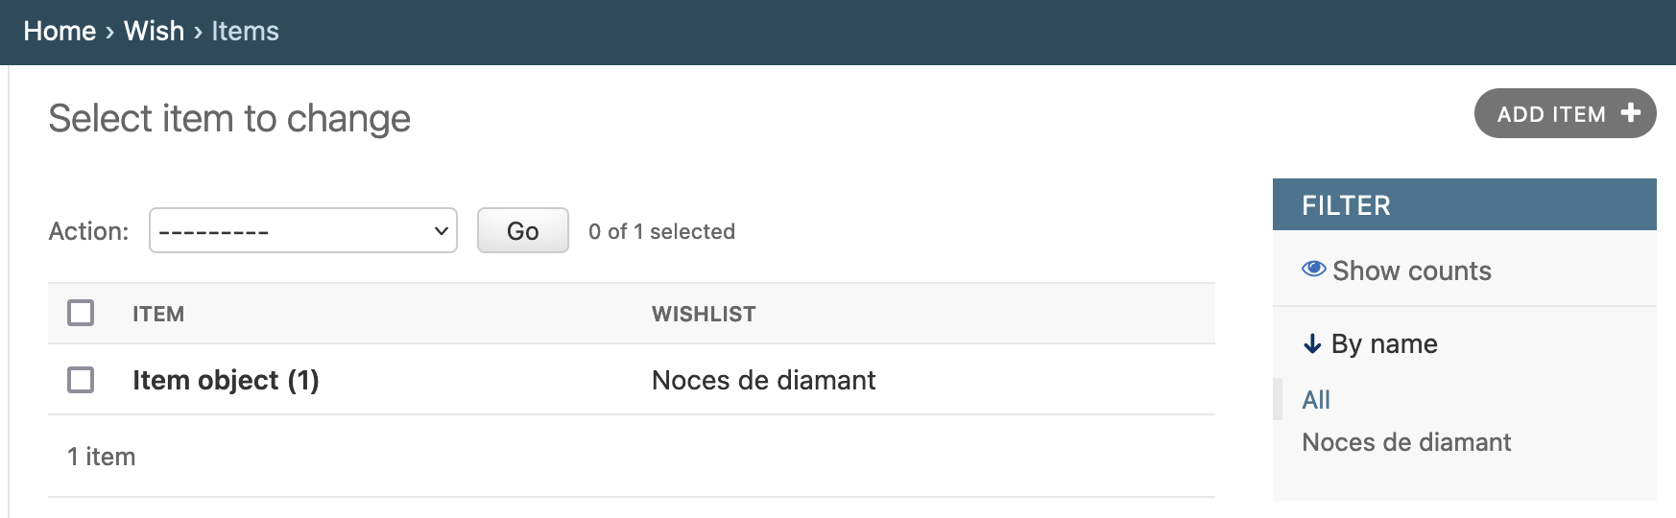
Task: Click the ADD ITEM button
Action: (1565, 113)
